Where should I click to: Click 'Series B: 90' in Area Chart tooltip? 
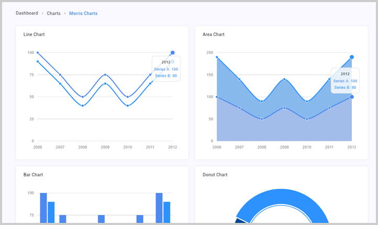[x=345, y=87]
